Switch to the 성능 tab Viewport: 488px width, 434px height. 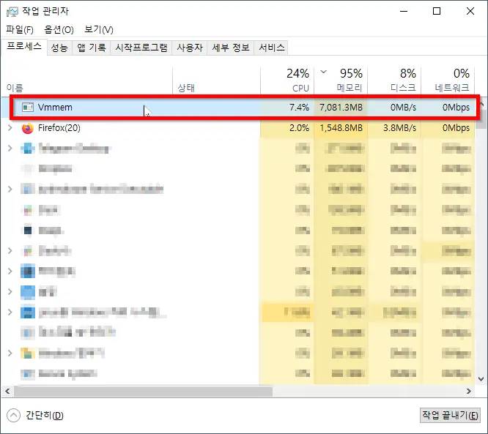click(x=59, y=48)
